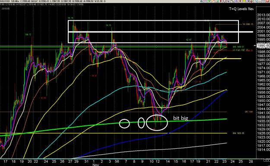Click the Y4 2006.15 level label
This screenshot has height=166, width=270.
coord(248,24)
